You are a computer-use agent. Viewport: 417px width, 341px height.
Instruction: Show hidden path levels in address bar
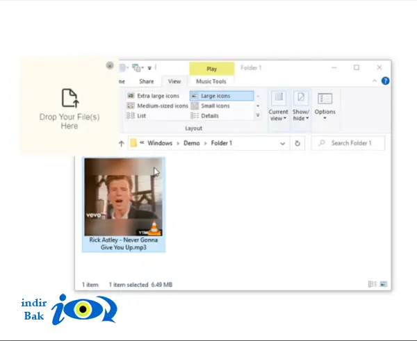(x=142, y=143)
